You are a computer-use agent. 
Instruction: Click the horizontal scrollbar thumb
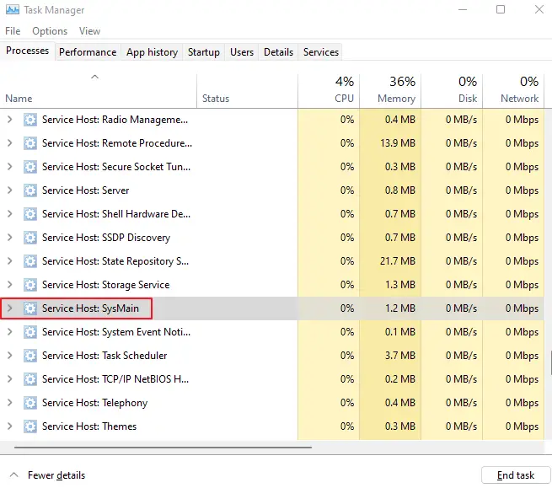coord(163,448)
